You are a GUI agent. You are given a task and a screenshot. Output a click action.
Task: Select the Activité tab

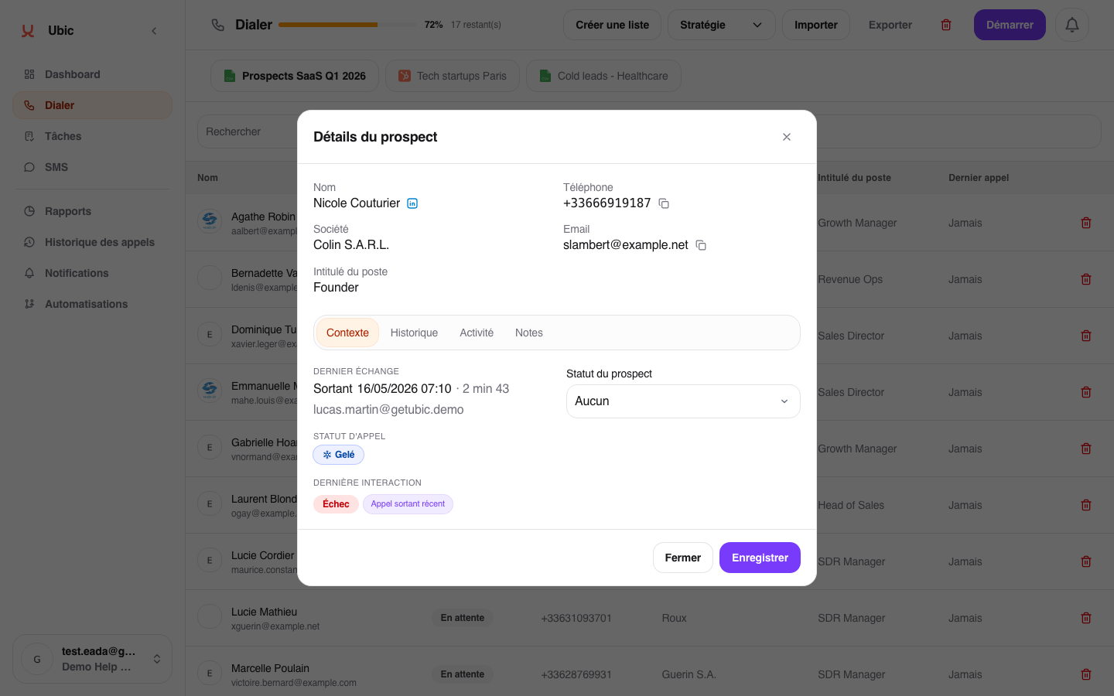(477, 333)
